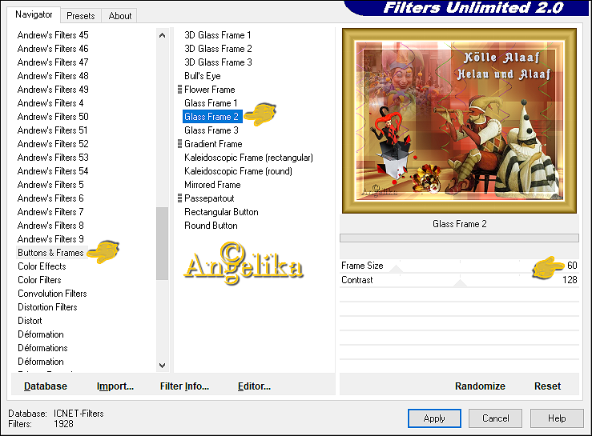Select Andrew's Filters 50
This screenshot has width=592, height=436.
coord(53,117)
